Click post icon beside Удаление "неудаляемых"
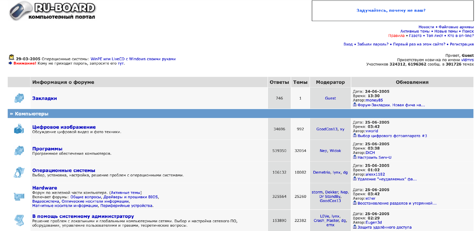The width and height of the screenshot is (476, 231). pos(355,179)
